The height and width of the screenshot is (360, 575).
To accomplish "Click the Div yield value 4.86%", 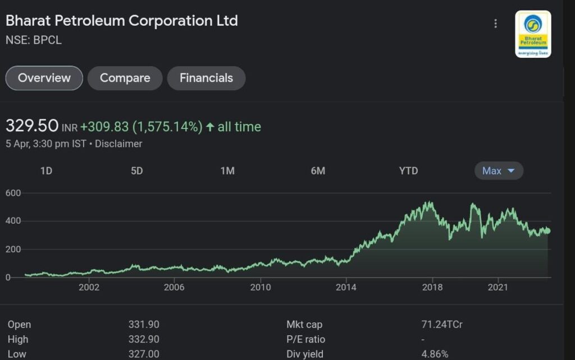I will click(x=435, y=354).
